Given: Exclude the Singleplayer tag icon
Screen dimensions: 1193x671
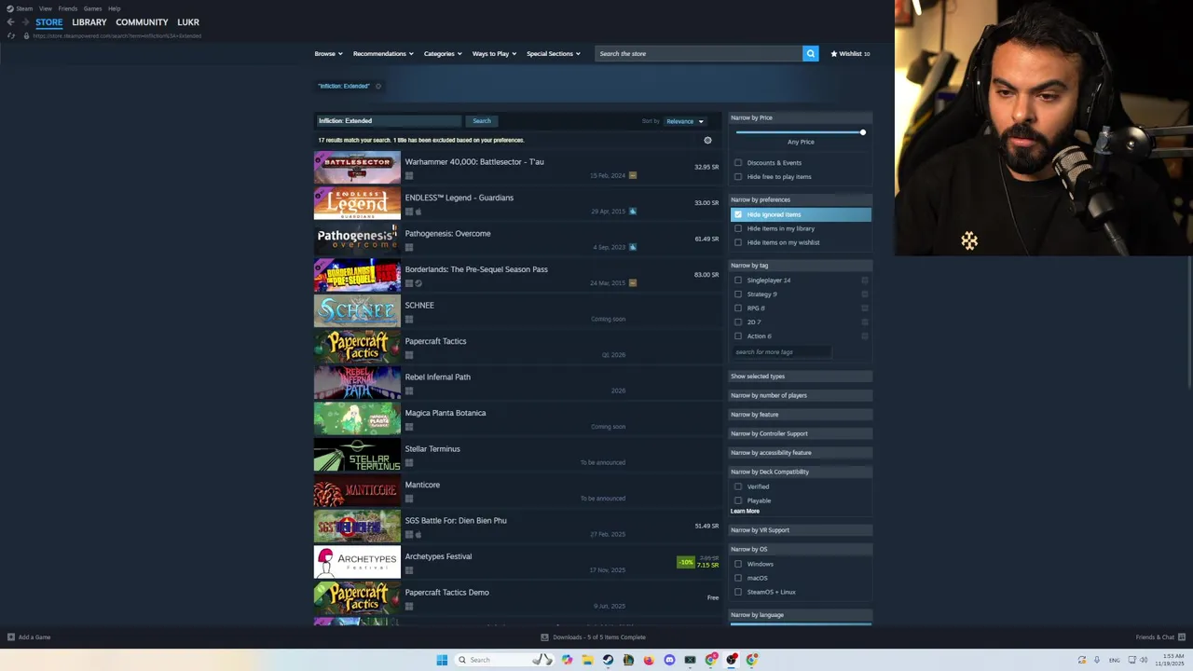Looking at the screenshot, I should point(865,281).
